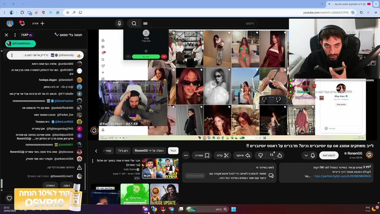The height and width of the screenshot is (214, 380).
Task: Close the live chat panel
Action: pyautogui.click(x=6, y=35)
